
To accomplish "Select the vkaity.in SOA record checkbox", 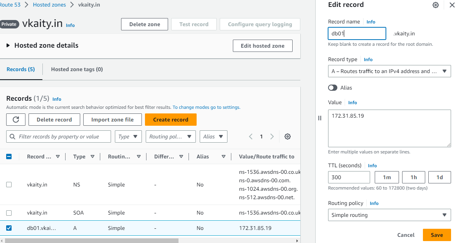I will [9, 213].
